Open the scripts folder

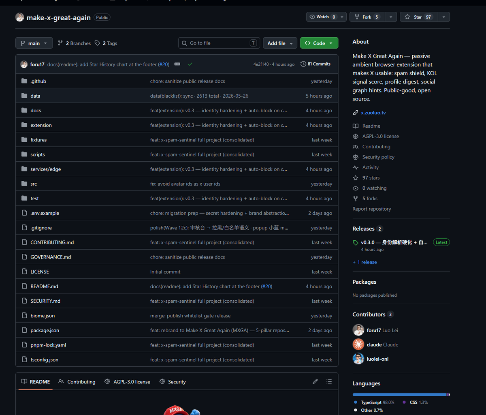[38, 154]
